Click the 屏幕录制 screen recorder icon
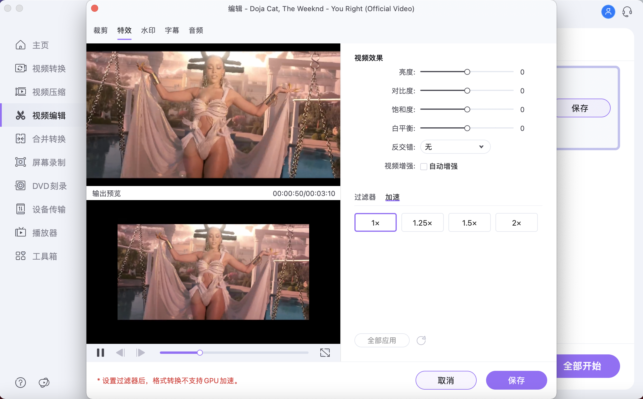This screenshot has height=399, width=643. coord(21,162)
